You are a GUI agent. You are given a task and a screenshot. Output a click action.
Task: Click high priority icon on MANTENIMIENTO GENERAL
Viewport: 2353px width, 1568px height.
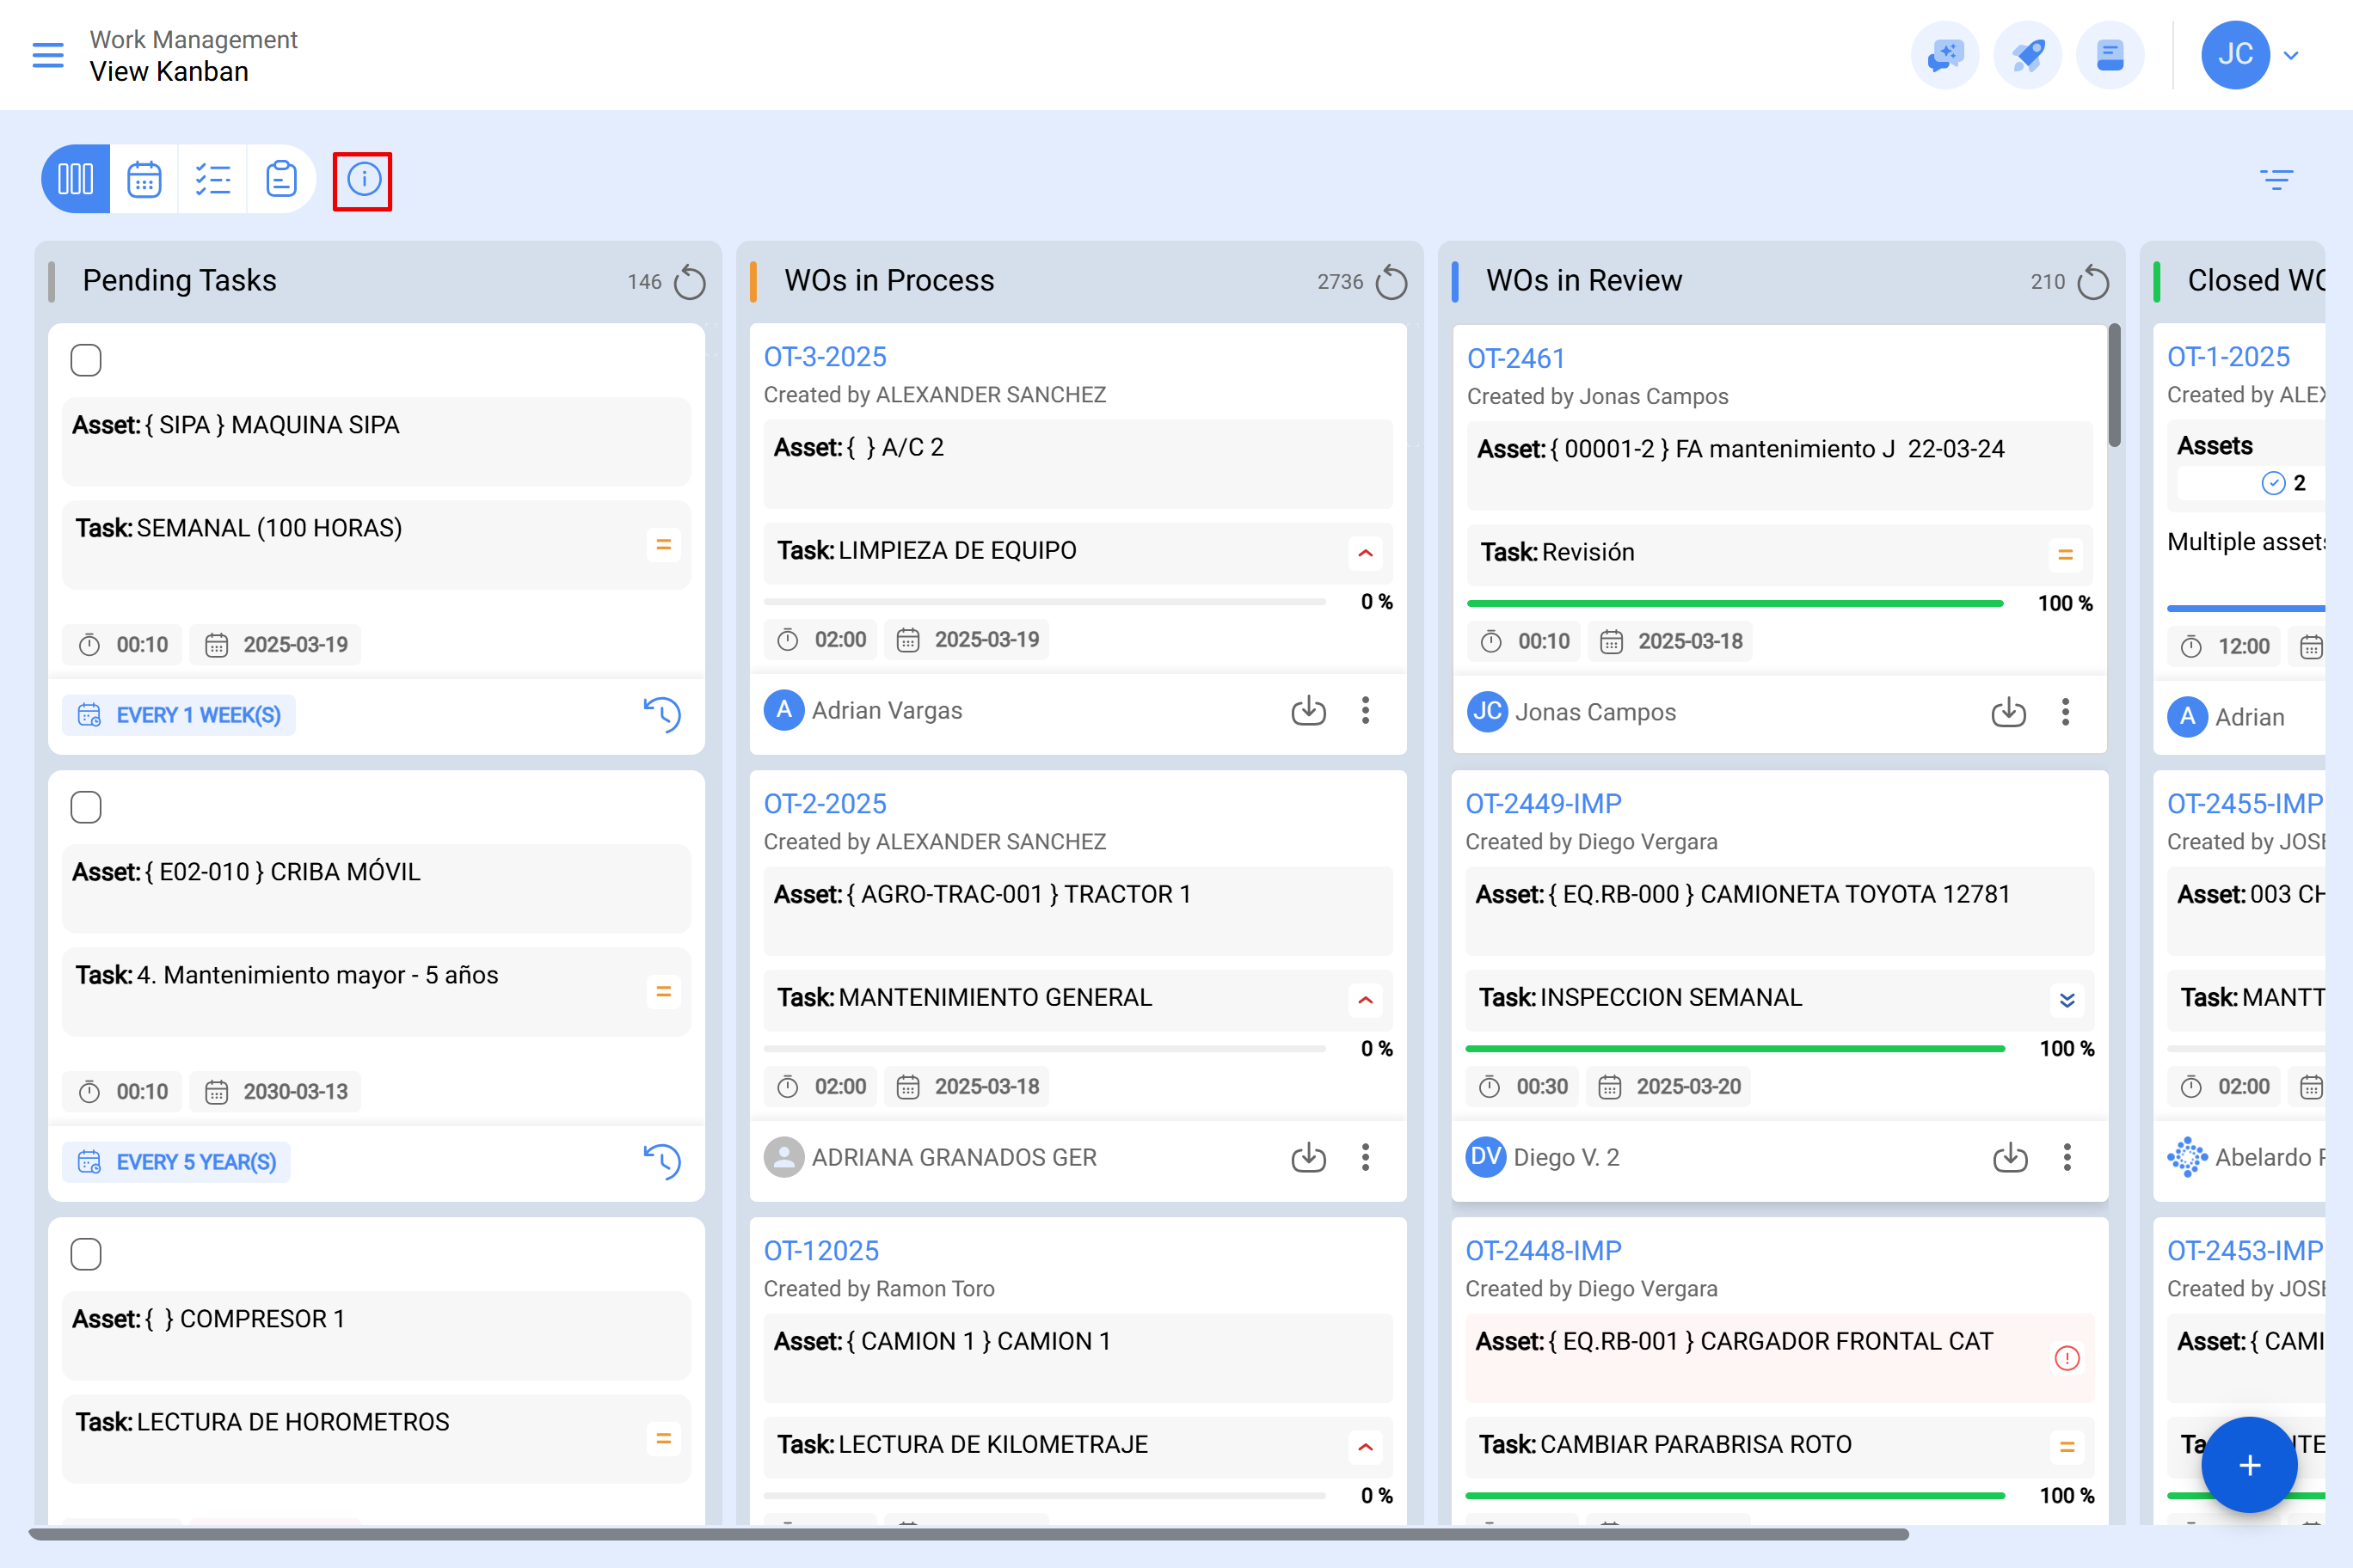1366,999
